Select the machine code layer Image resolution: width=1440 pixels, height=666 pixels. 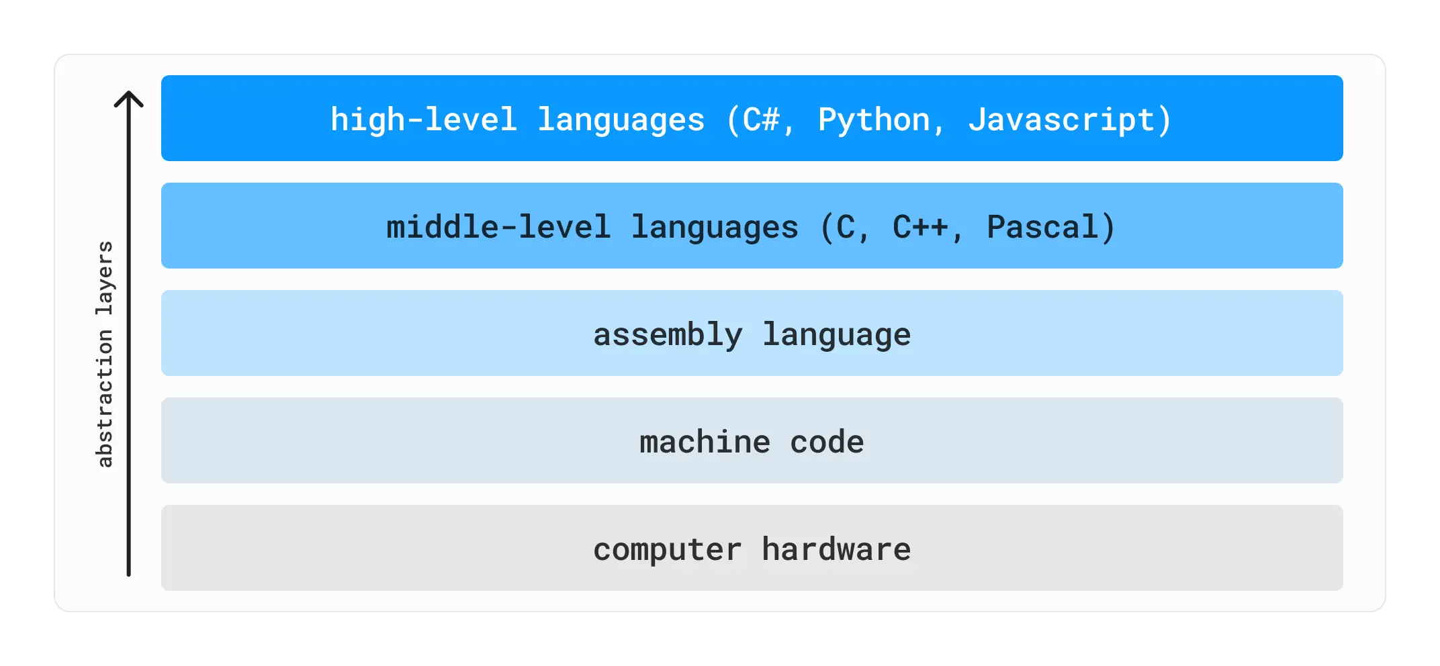point(752,440)
